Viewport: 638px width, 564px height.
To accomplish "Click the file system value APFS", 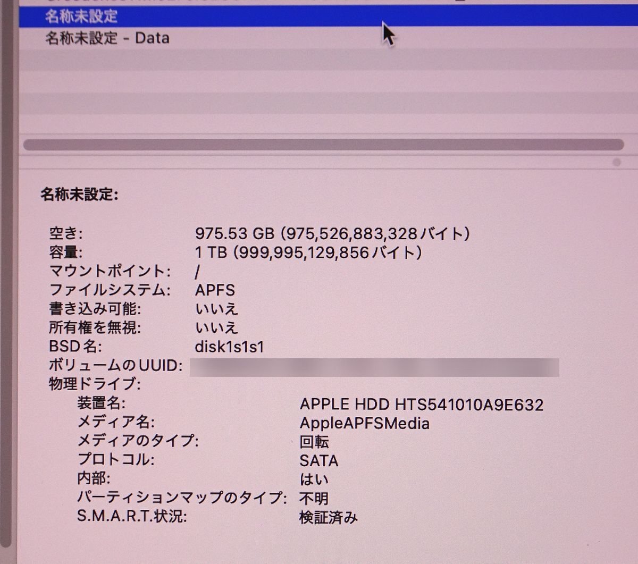I will coord(215,290).
